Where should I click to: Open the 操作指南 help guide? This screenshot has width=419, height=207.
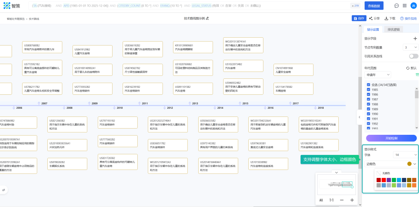408,19
